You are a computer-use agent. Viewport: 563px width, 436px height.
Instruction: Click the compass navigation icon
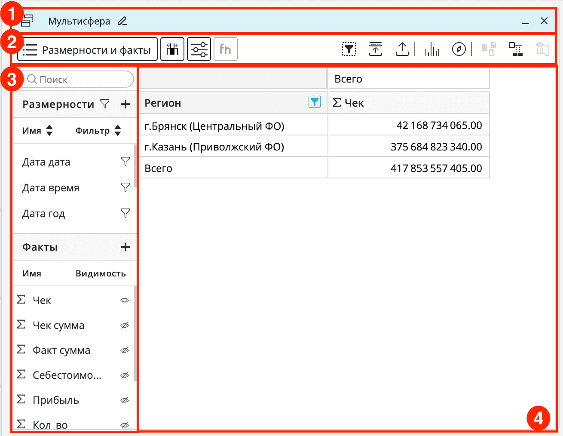[x=459, y=49]
